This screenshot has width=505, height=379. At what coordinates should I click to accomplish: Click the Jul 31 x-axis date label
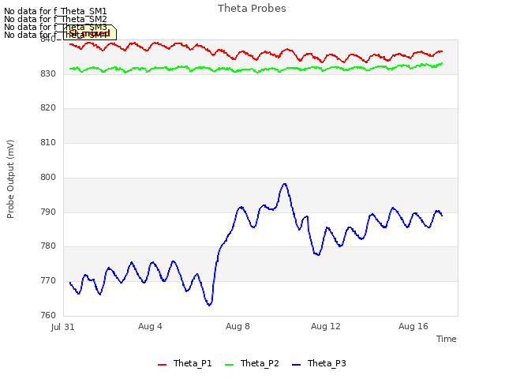point(63,327)
